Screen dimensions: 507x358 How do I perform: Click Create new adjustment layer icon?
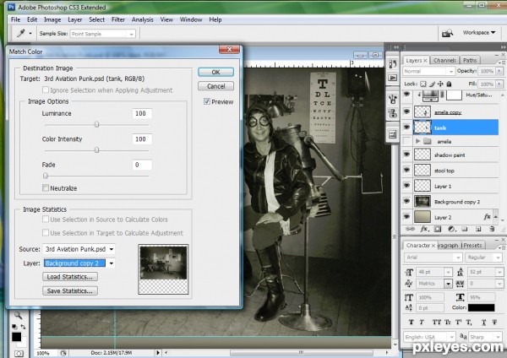click(451, 229)
